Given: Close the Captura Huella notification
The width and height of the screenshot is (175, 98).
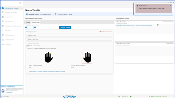Looking at the screenshot, I should [171, 6].
